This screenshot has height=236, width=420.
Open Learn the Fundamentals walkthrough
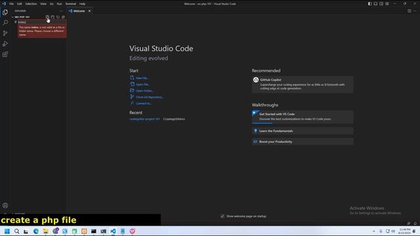pyautogui.click(x=303, y=131)
